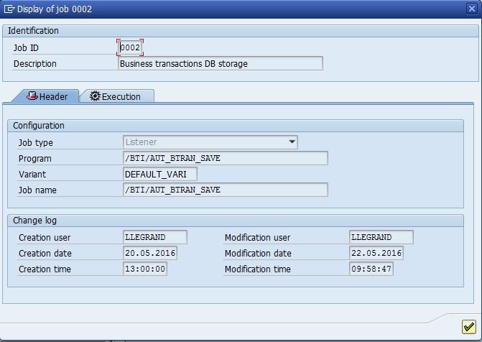Click the Creation time label
The height and width of the screenshot is (342, 482).
(45, 269)
